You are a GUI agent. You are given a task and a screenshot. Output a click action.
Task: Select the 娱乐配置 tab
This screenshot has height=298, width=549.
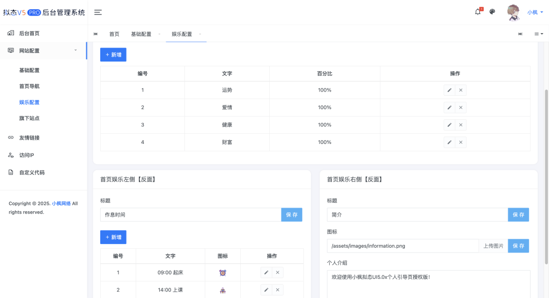point(182,34)
